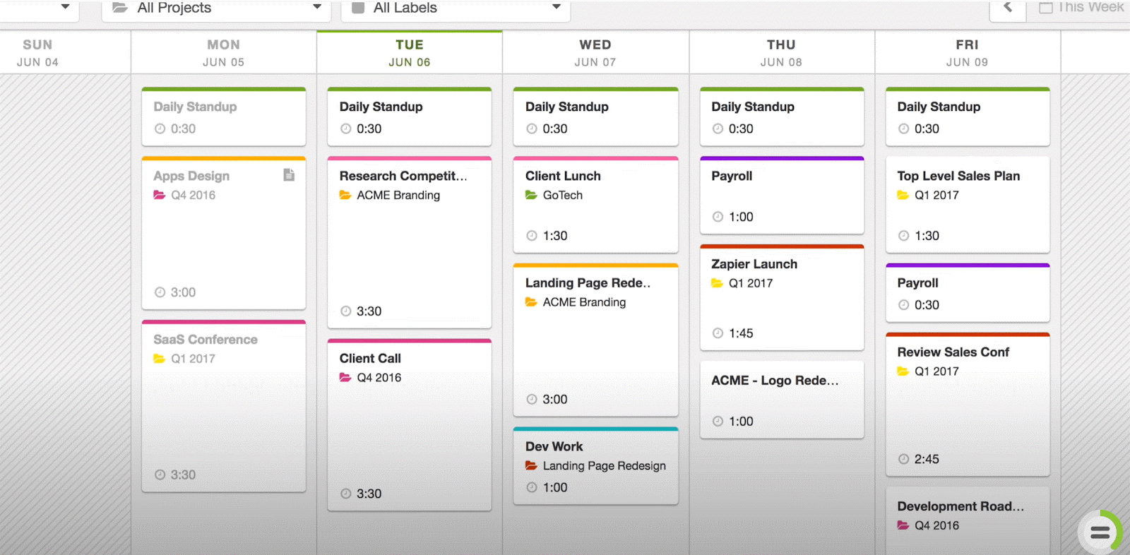This screenshot has height=555, width=1130.
Task: Click the red folder icon on Dev Work
Action: click(531, 466)
